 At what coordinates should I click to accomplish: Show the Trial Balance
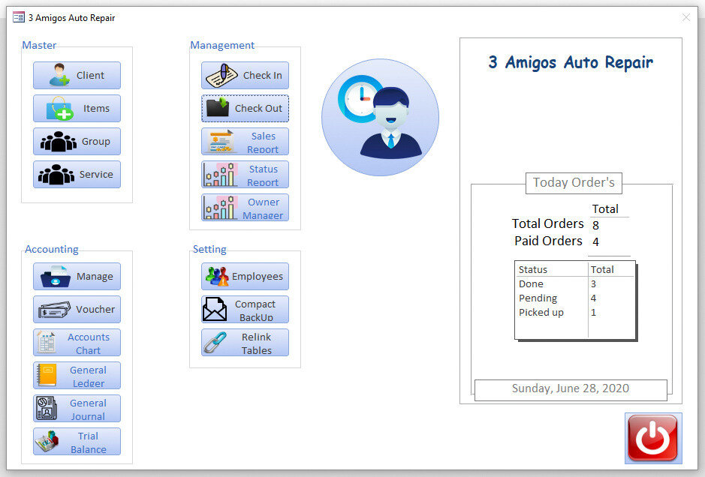point(76,441)
